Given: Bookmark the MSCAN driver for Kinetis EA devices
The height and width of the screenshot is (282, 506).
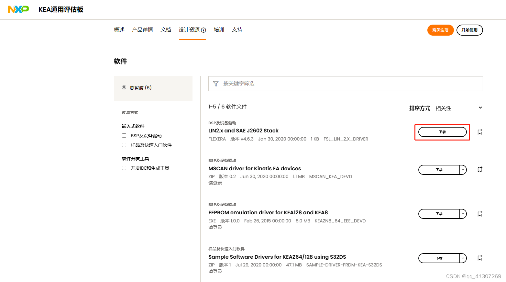Looking at the screenshot, I should (479, 169).
